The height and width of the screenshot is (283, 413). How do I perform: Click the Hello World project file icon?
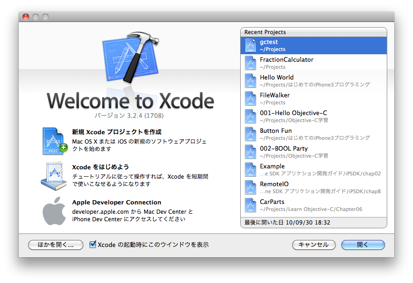tap(251, 81)
